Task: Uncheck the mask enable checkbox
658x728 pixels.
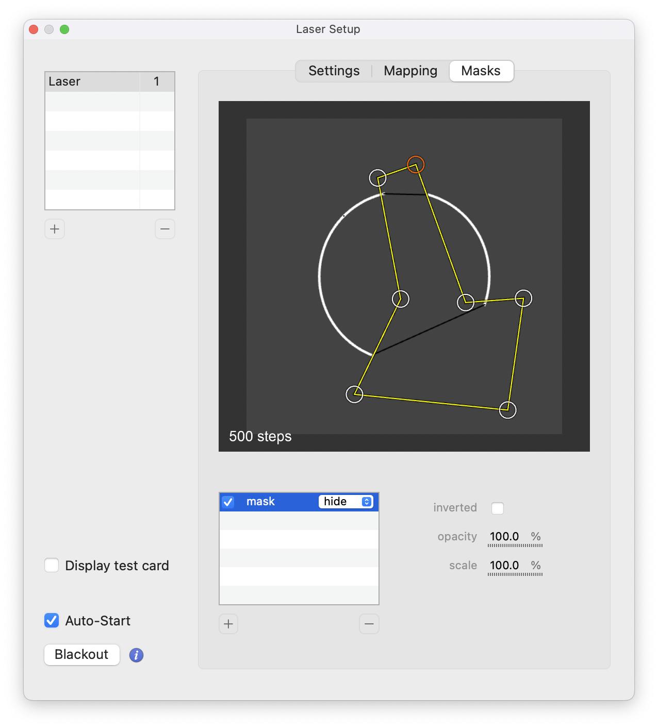Action: tap(228, 502)
